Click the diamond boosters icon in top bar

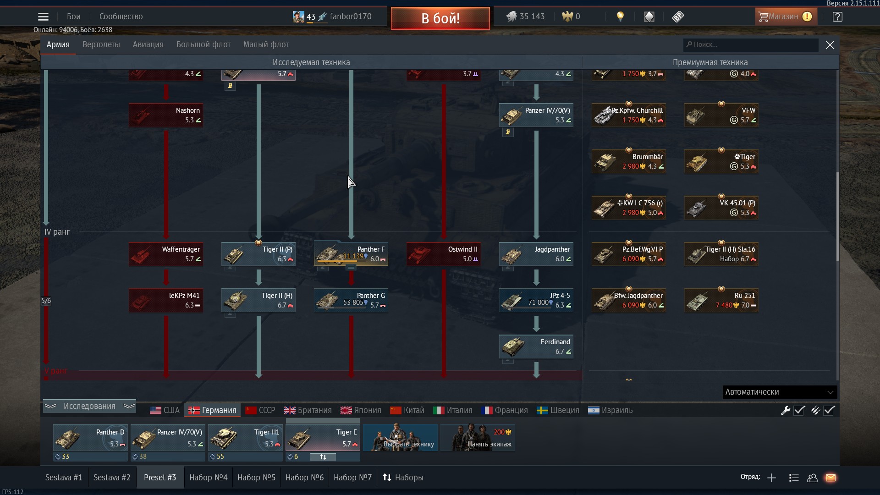click(x=649, y=17)
